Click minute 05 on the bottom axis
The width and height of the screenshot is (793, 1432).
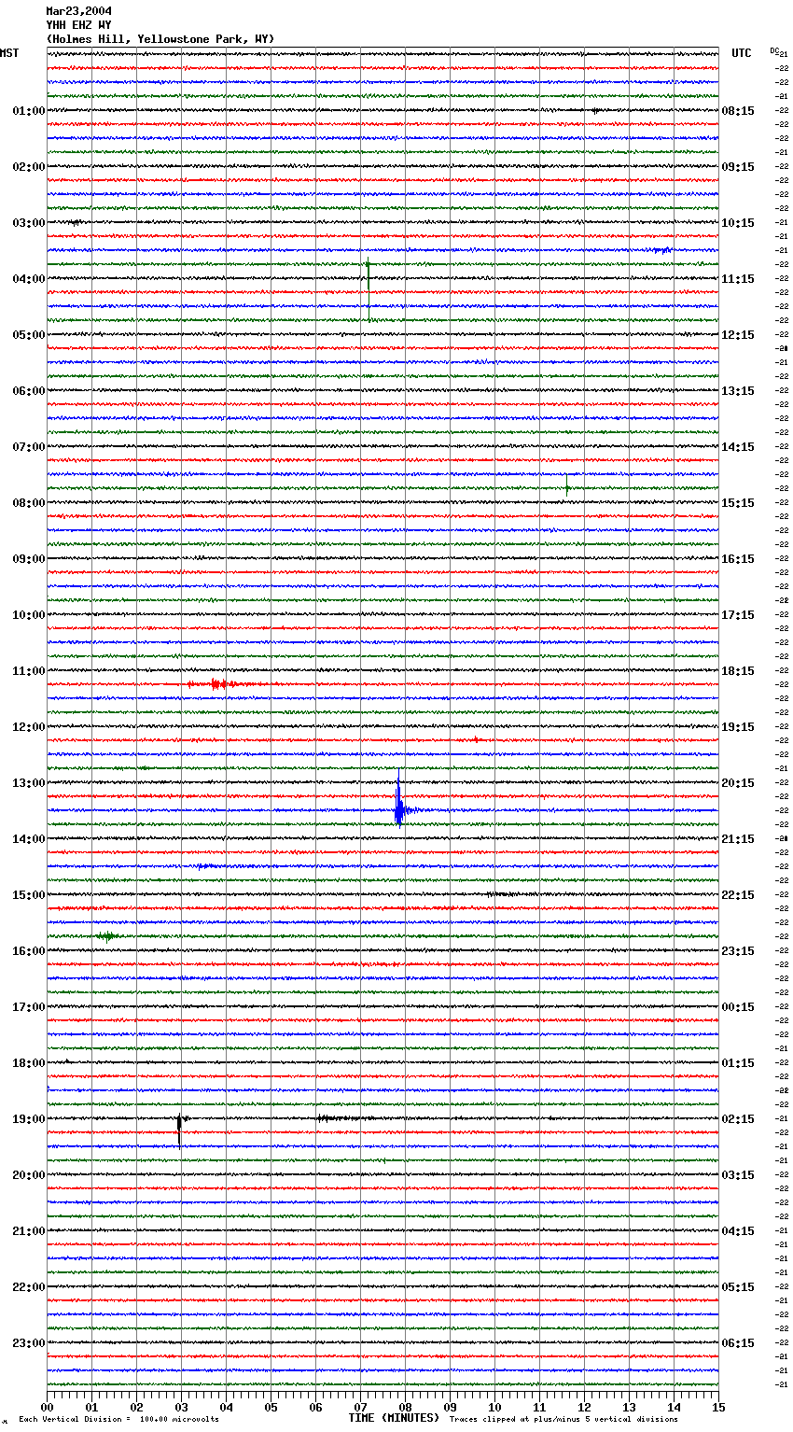(271, 1407)
